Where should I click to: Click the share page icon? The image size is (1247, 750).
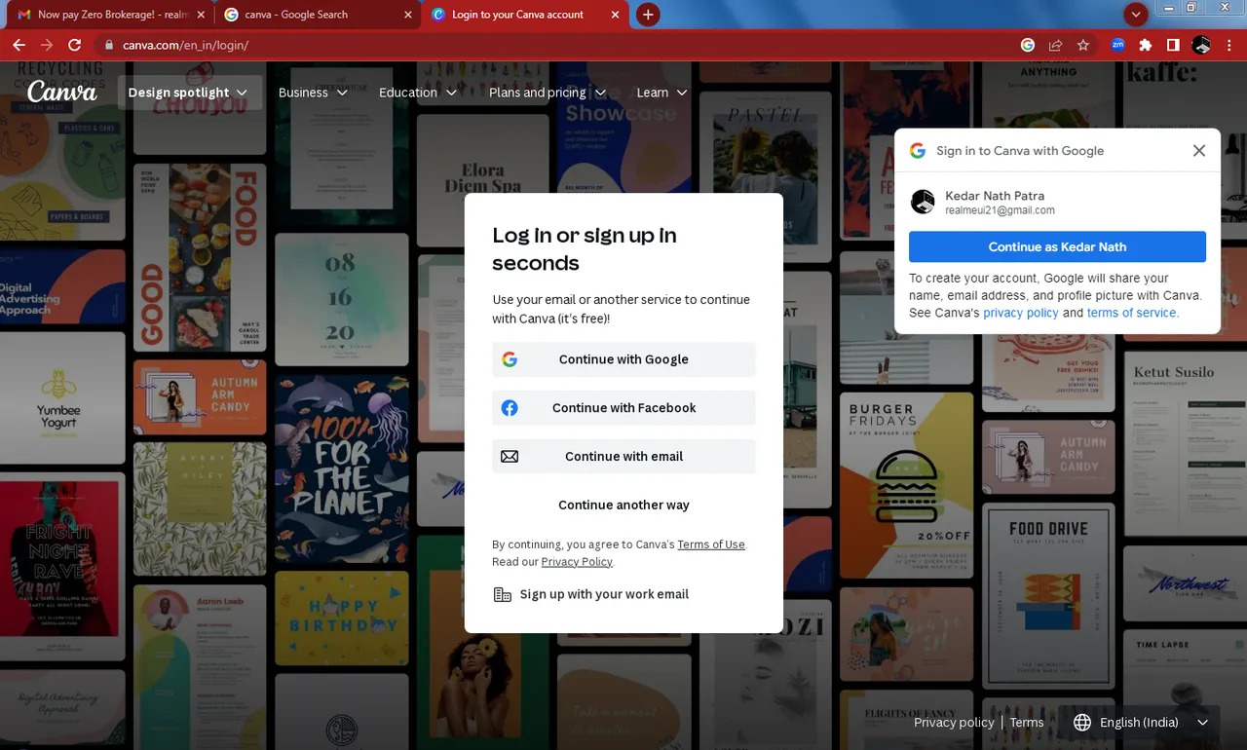click(1055, 45)
